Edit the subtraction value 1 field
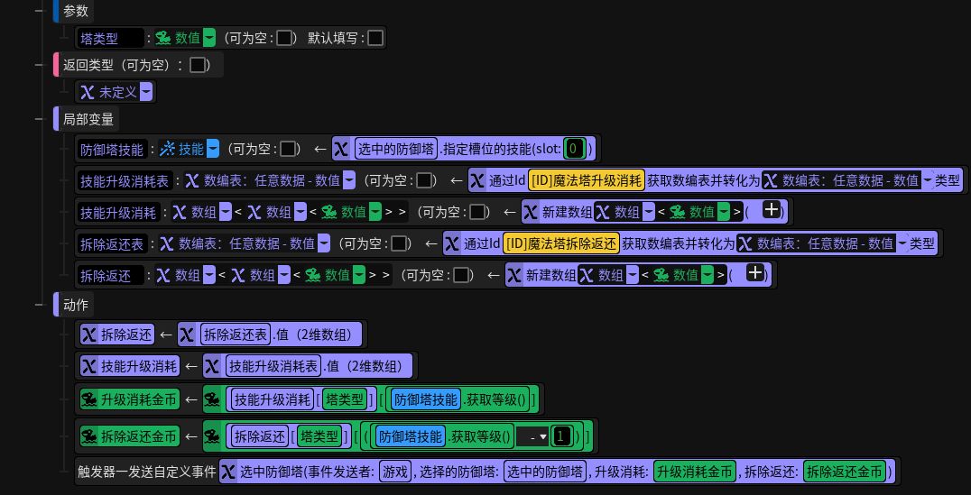This screenshot has height=495, width=971. [x=561, y=437]
